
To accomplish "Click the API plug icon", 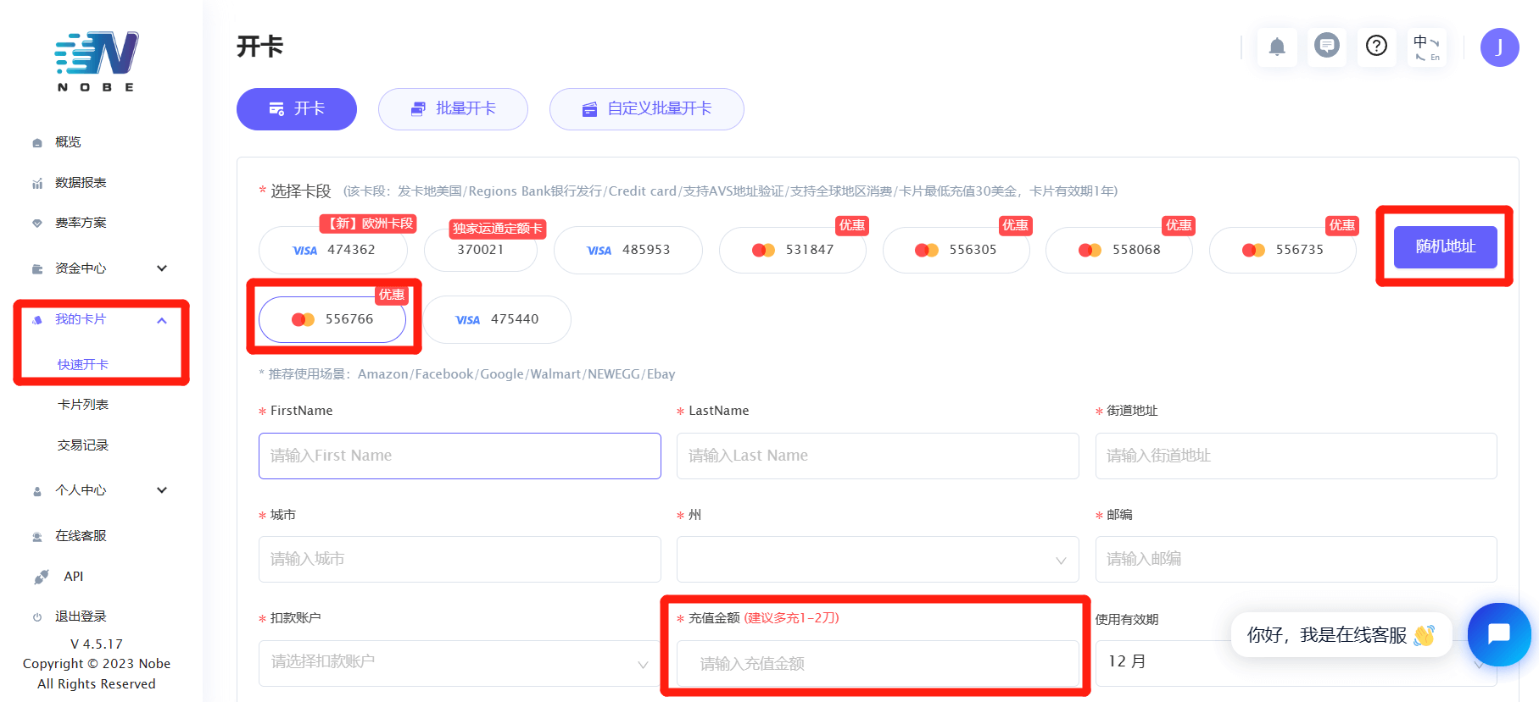I will (41, 577).
